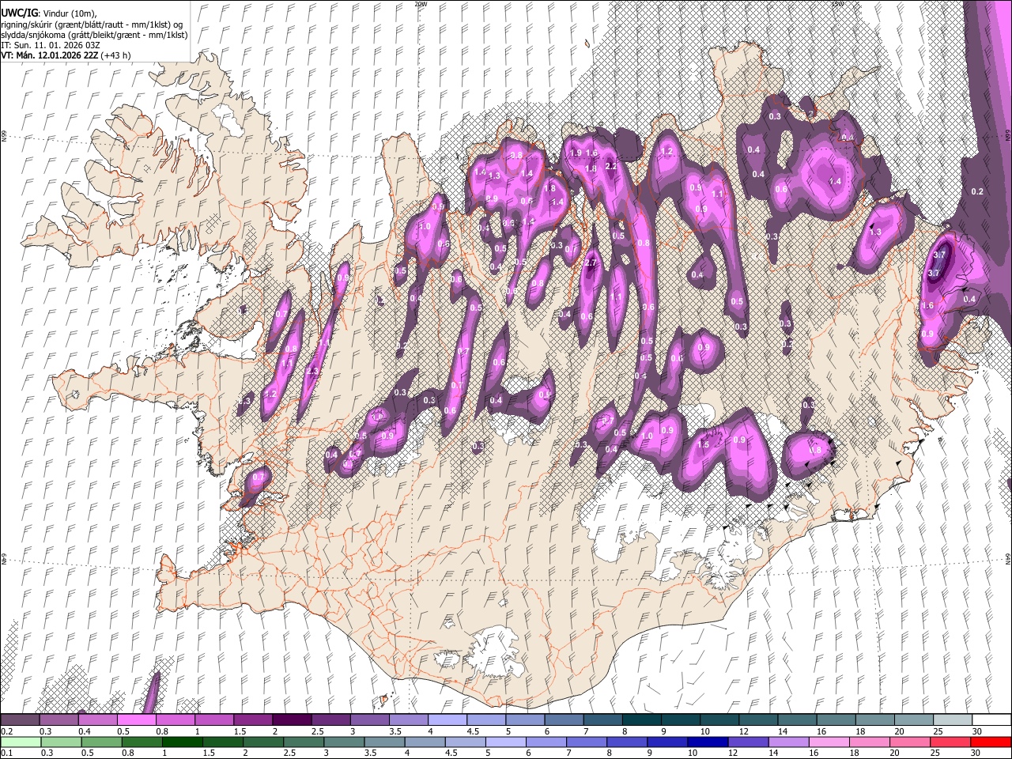Pick the pale green rain swatch between 0.1 and 0.3
The image size is (1012, 759).
[20, 742]
